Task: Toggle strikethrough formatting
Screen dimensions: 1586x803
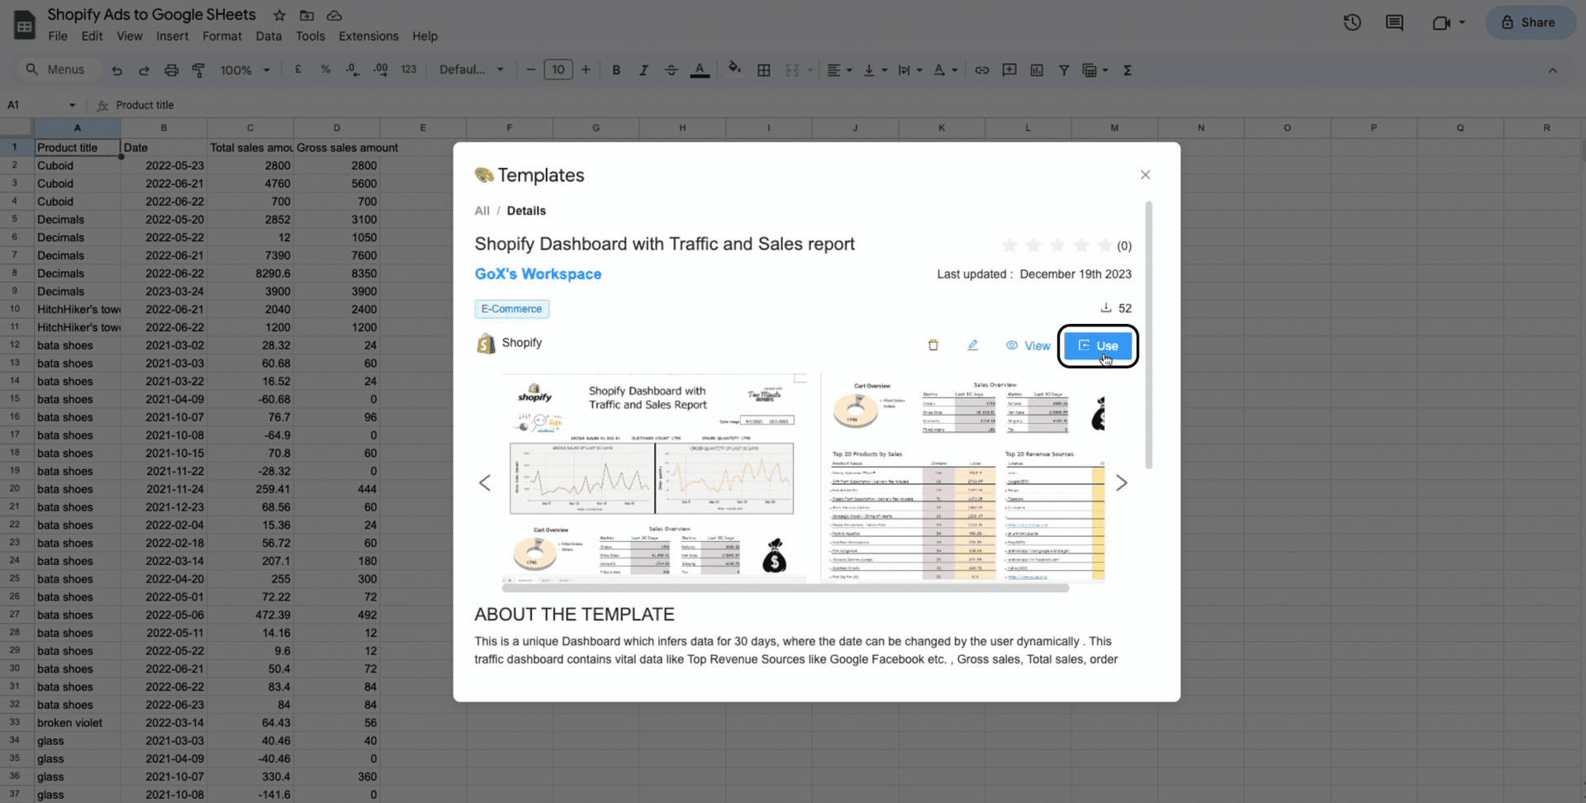Action: tap(671, 70)
